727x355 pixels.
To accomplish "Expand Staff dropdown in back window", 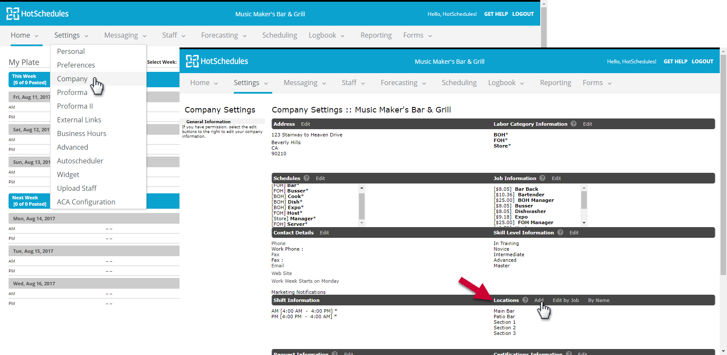I will (x=183, y=36).
